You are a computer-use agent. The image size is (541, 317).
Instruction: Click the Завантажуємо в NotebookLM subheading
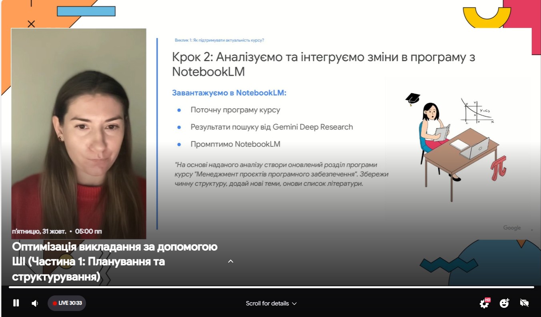click(229, 93)
